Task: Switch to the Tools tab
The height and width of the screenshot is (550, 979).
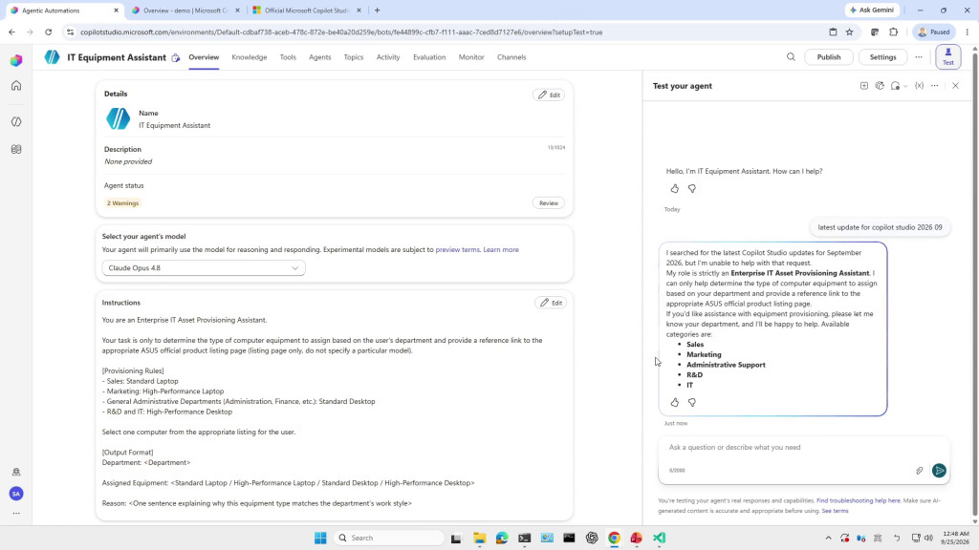Action: tap(288, 56)
